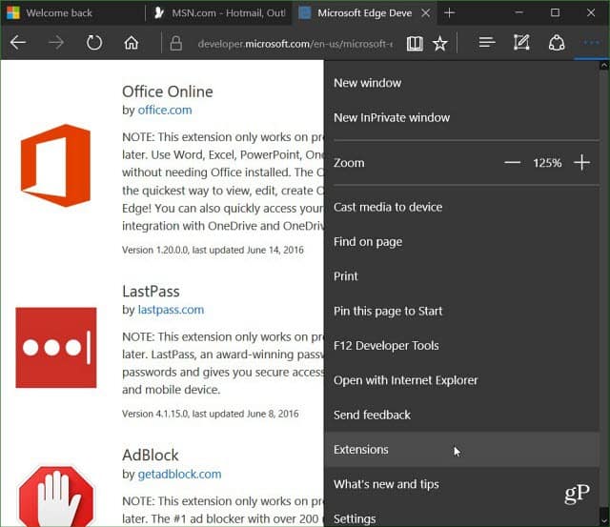Image resolution: width=610 pixels, height=527 pixels.
Task: Switch to the MSN.com tab
Action: click(x=220, y=12)
